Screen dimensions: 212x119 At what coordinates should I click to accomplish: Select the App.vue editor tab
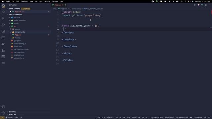(x=59, y=5)
